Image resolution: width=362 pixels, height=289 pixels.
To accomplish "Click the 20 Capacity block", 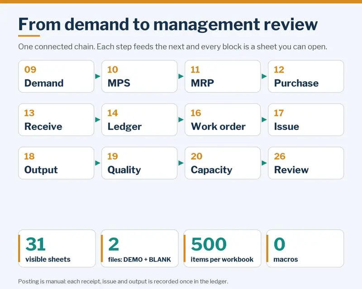I will pos(223,163).
